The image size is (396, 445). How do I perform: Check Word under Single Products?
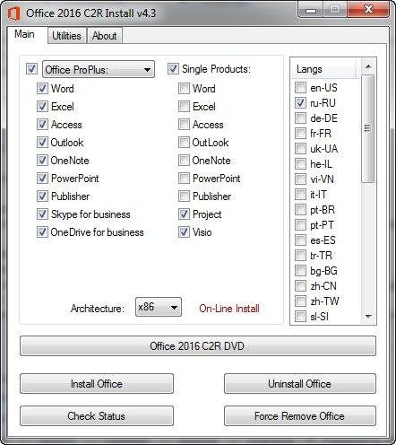click(184, 88)
